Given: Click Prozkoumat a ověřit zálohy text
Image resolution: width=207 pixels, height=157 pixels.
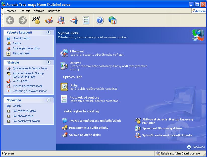Looking at the screenshot, I should (x=89, y=128).
